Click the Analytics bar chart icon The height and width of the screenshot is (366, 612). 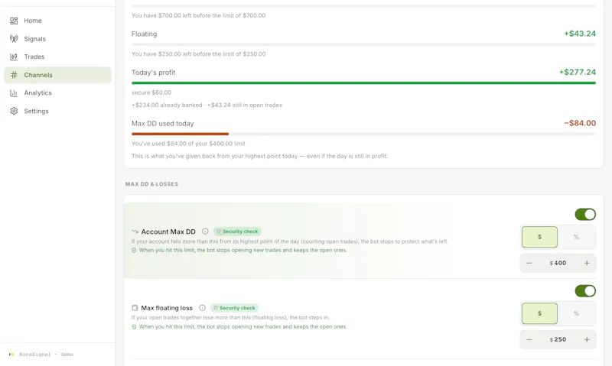click(14, 92)
